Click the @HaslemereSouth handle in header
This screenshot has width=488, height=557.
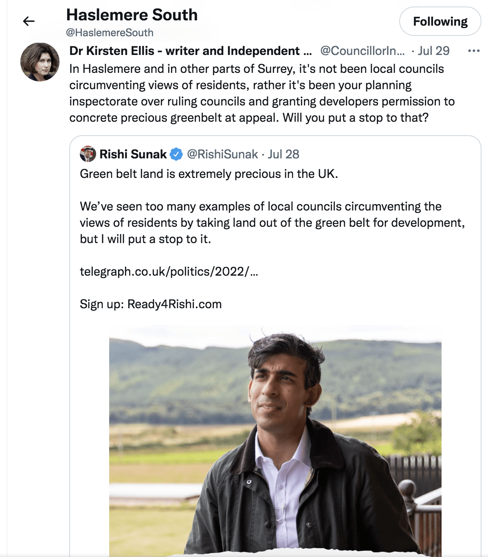[110, 33]
